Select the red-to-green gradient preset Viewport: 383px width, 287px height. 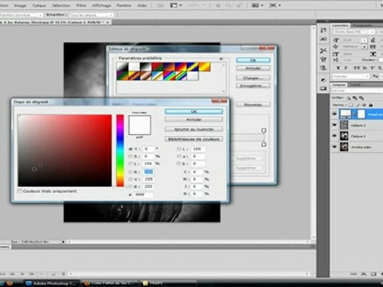click(157, 67)
